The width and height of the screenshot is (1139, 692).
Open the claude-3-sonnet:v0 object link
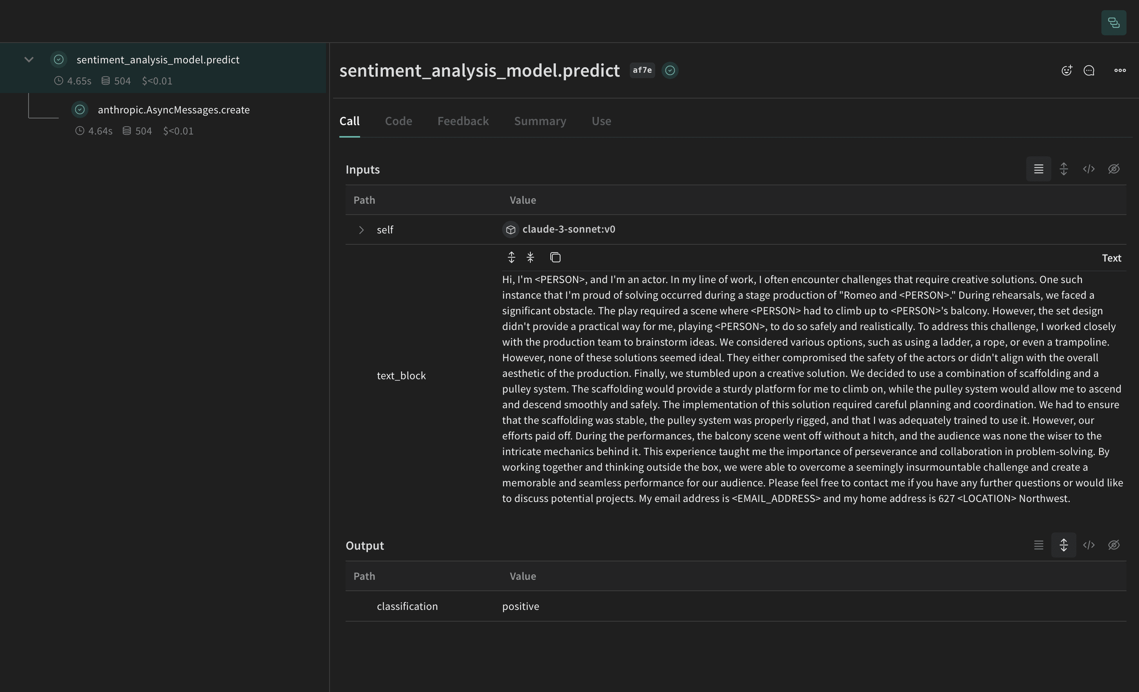(x=569, y=229)
